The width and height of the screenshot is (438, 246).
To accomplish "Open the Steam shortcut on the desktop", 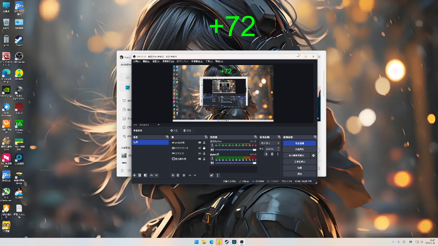I will (x=19, y=40).
